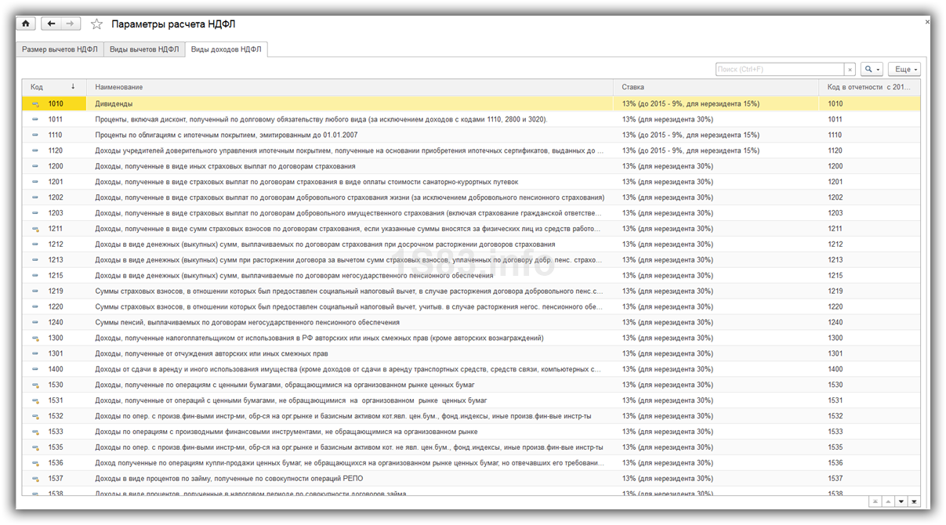Click the row icon next to code 1211

click(35, 229)
